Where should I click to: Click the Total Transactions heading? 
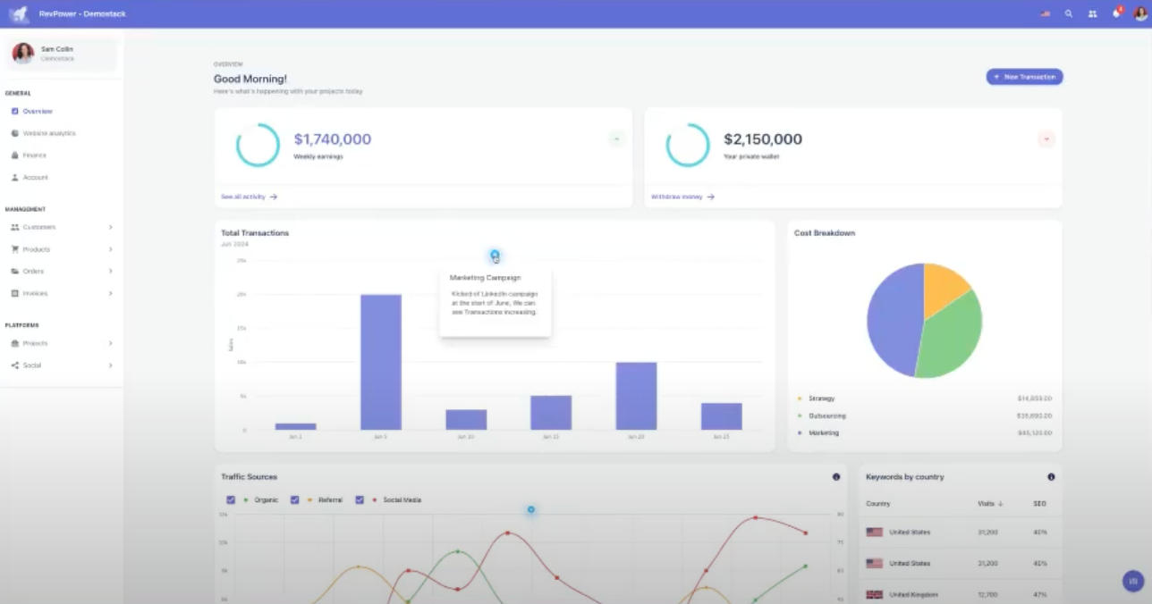click(255, 233)
